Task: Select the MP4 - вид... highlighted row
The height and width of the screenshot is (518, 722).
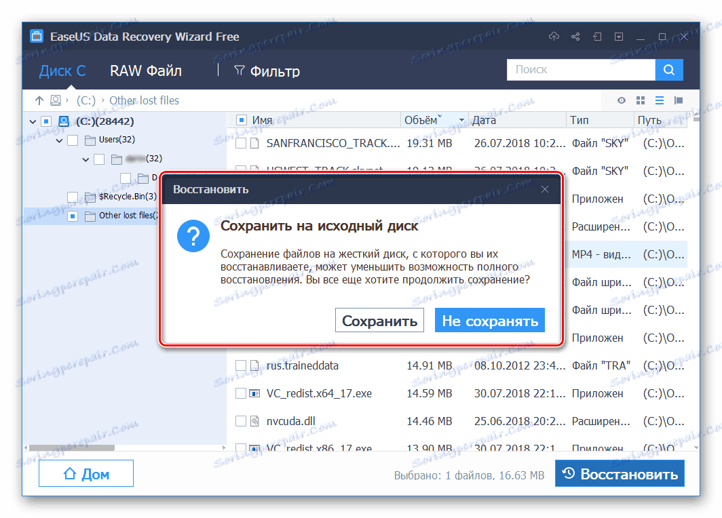Action: pyautogui.click(x=626, y=254)
